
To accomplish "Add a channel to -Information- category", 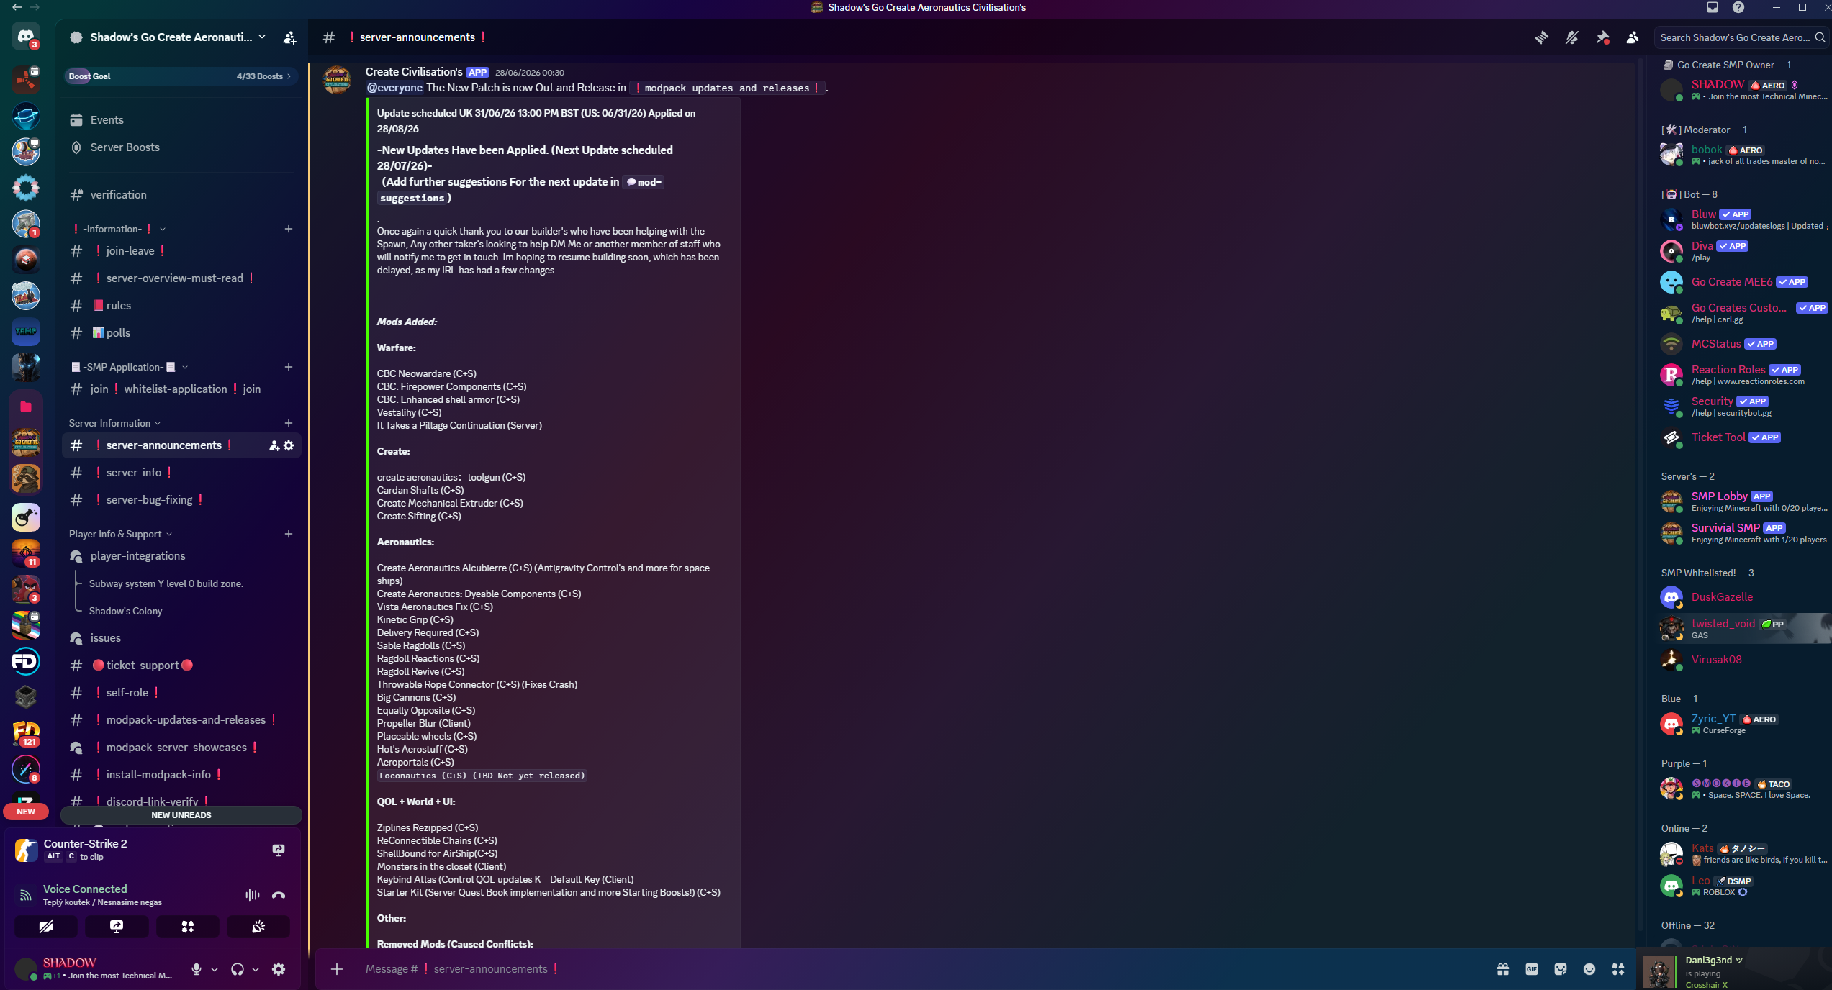I will [289, 229].
